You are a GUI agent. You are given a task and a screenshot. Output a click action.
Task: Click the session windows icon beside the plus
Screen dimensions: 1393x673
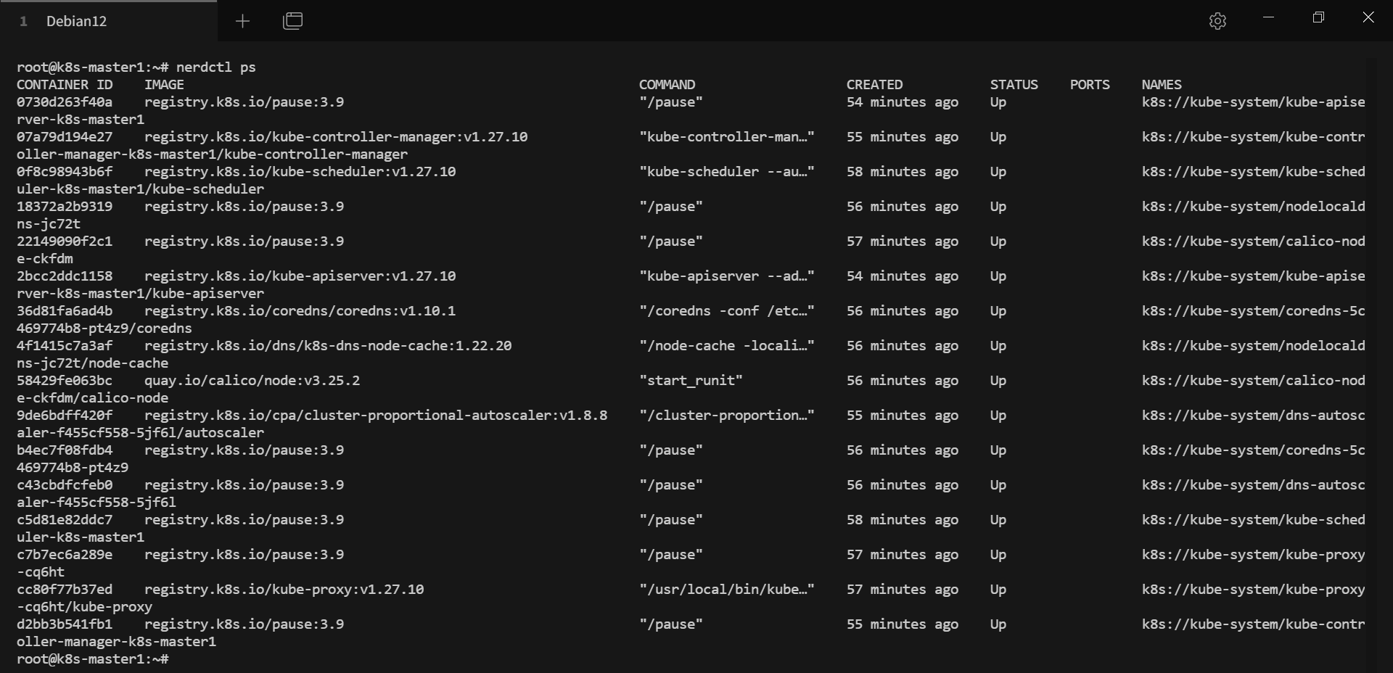click(292, 21)
